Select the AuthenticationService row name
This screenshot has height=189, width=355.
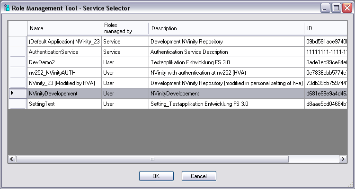click(x=53, y=52)
